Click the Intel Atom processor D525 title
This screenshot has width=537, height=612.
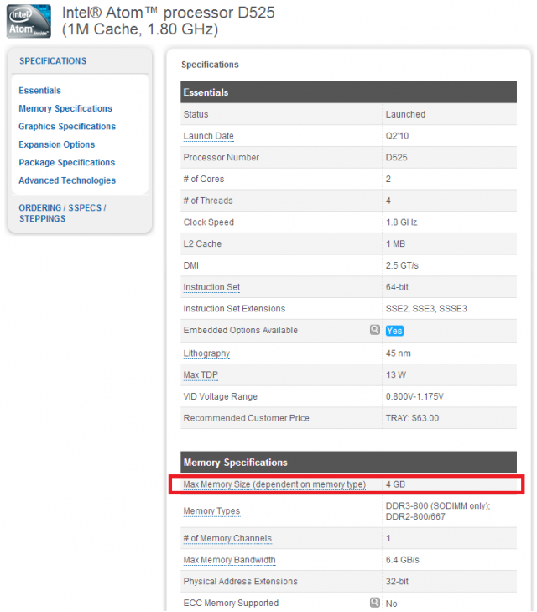(x=169, y=21)
